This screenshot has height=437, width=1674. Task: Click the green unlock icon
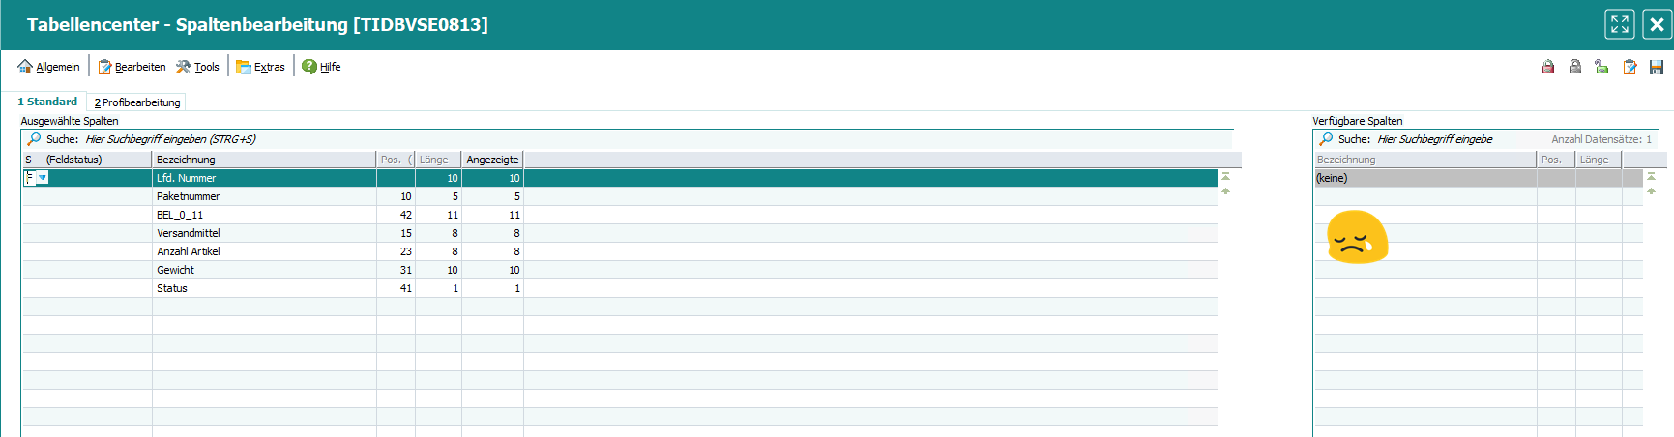point(1601,67)
